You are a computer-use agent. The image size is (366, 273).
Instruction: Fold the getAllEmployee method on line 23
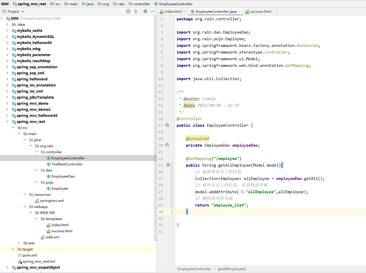click(x=175, y=165)
